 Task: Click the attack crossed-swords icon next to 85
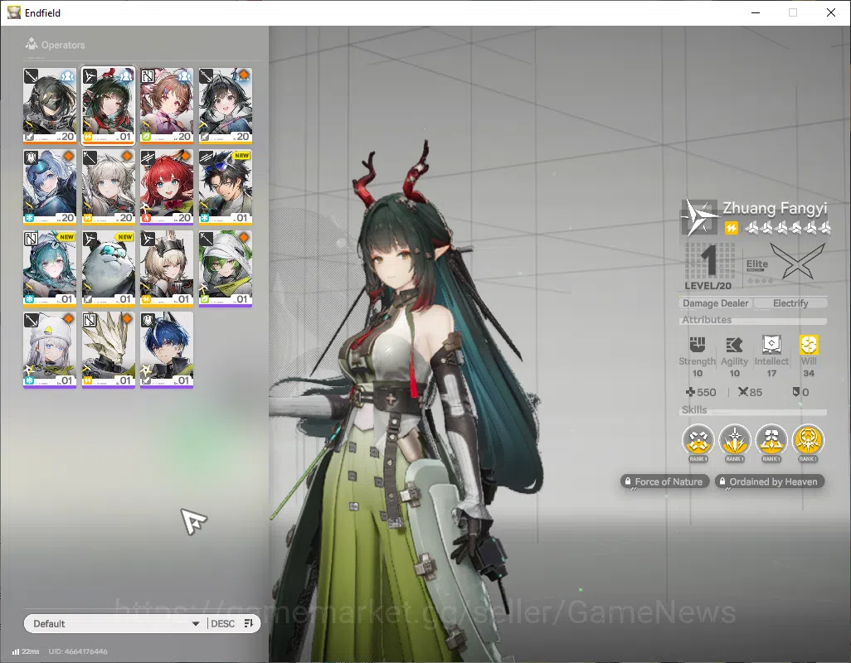tap(743, 392)
